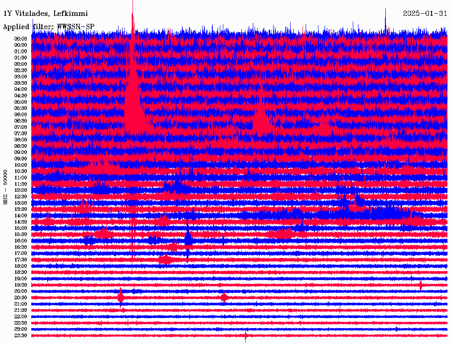451x344 pixels.
Task: Select the 03:00 time row label
Action: click(21, 77)
